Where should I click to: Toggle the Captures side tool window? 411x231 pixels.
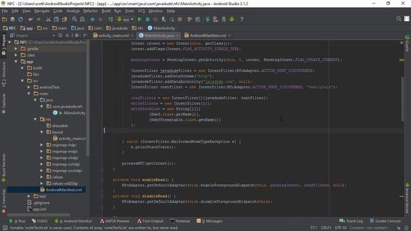tap(4, 103)
